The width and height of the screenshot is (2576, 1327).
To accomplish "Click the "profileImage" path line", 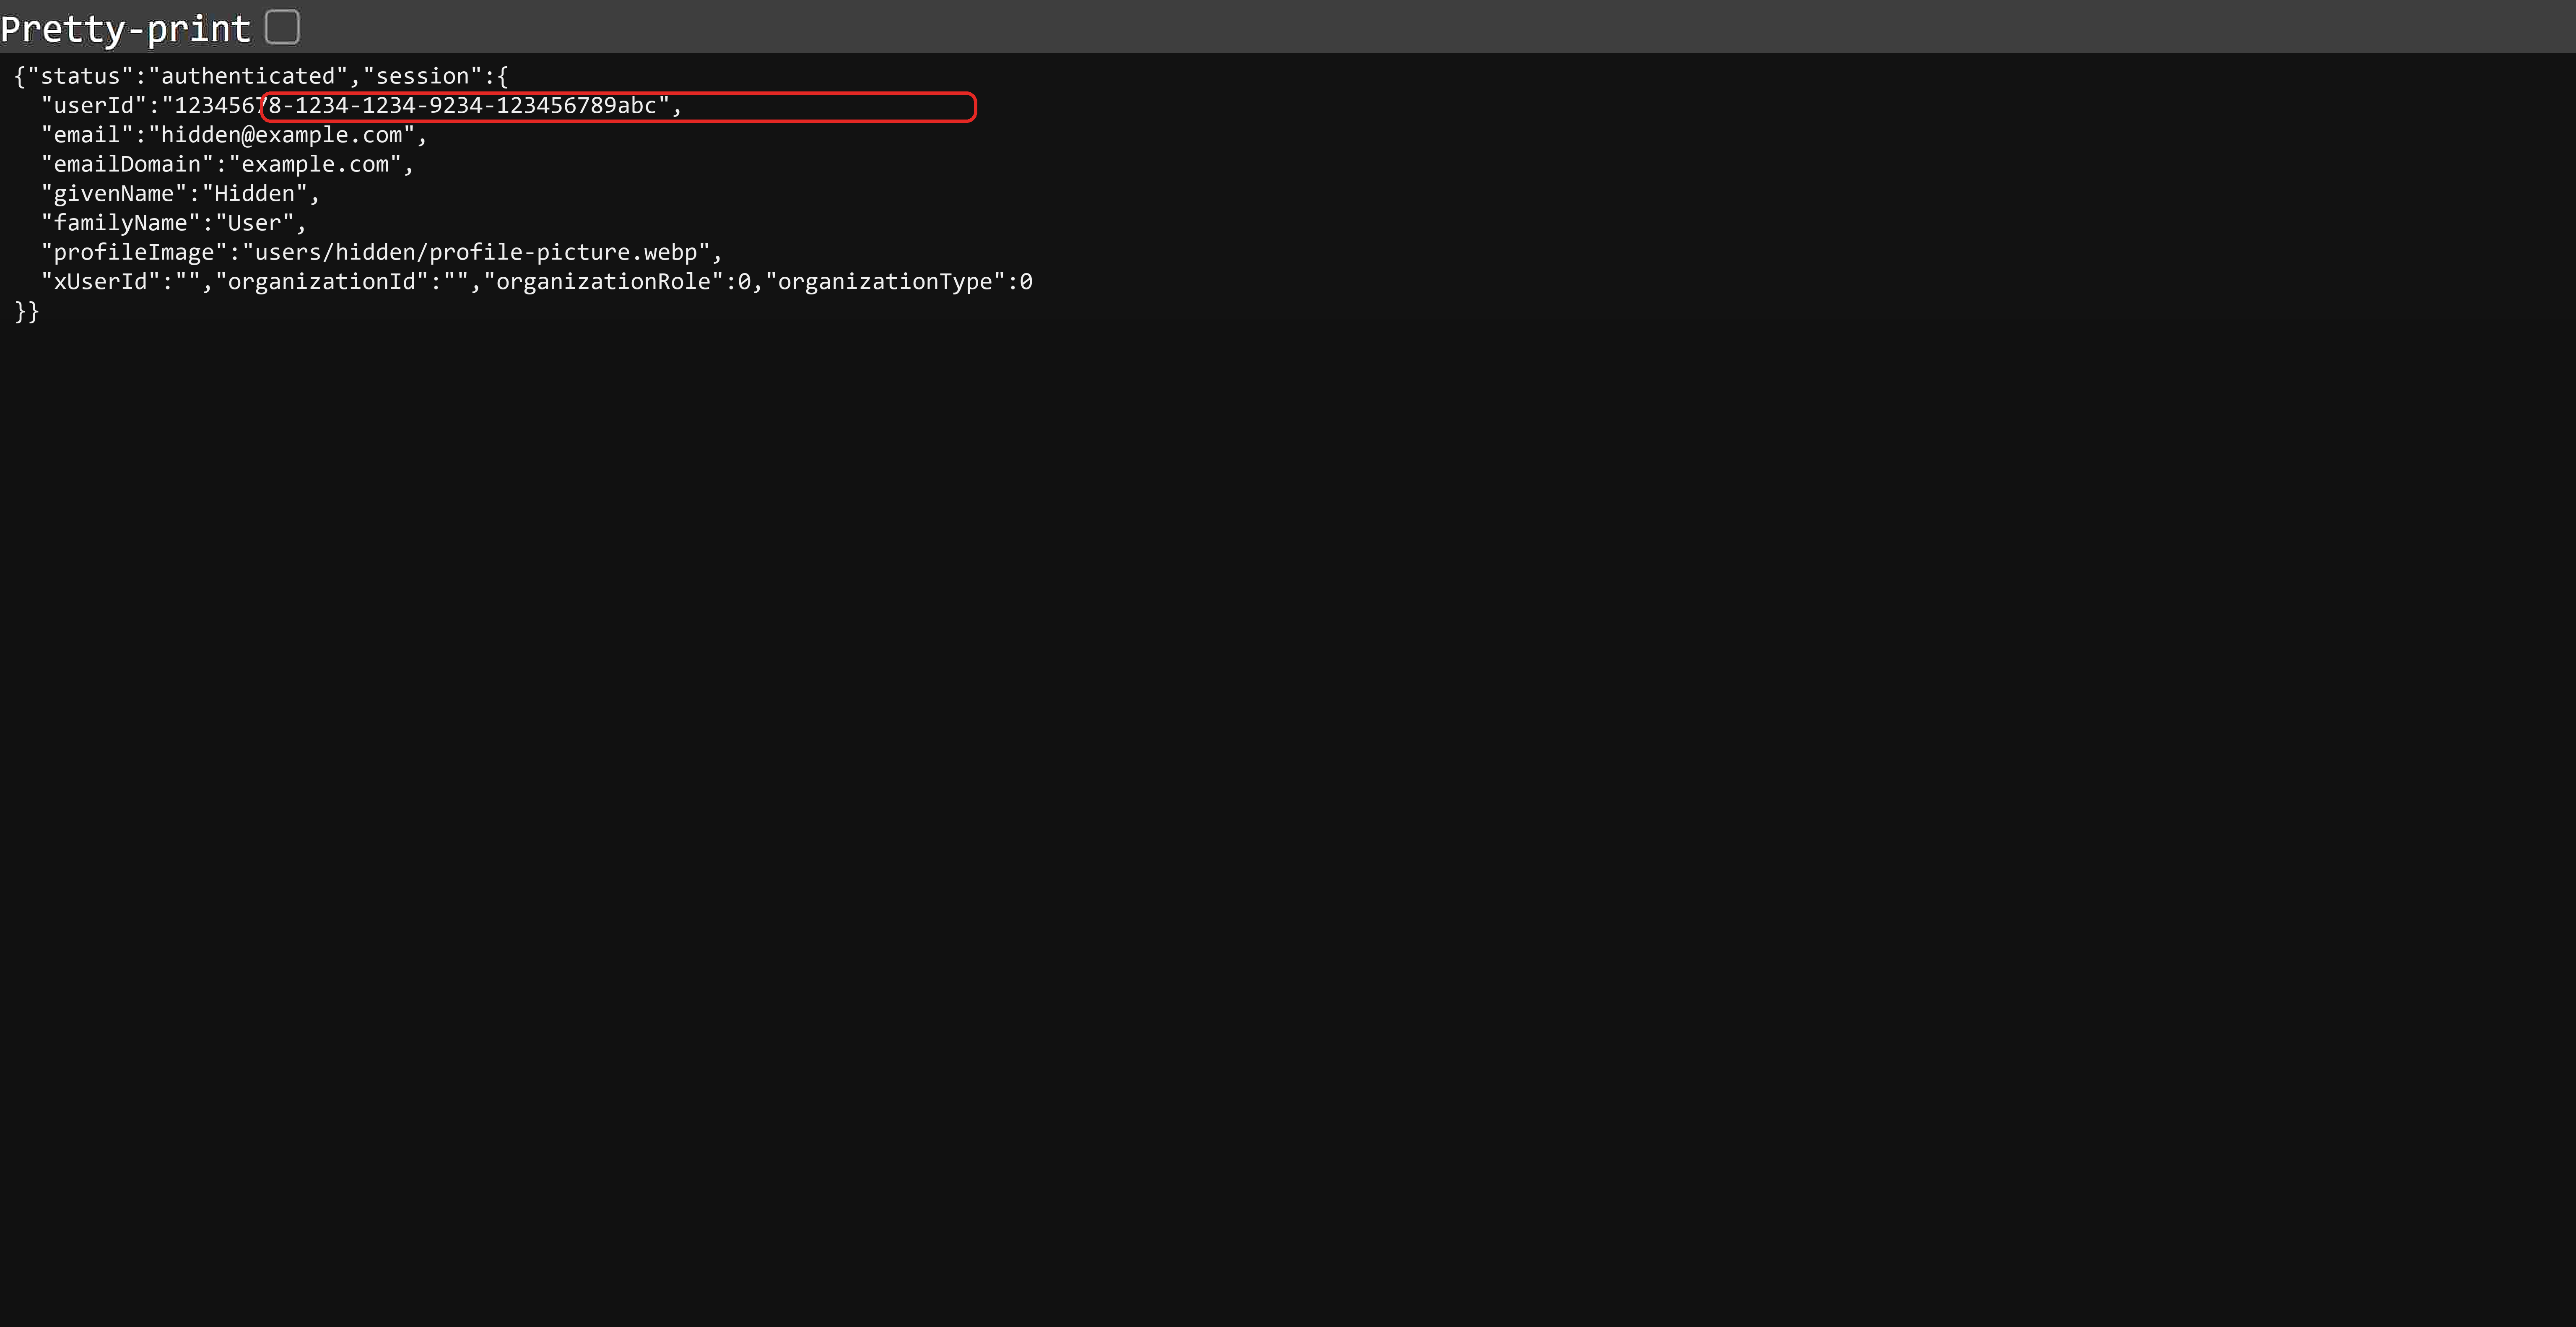I will coord(381,252).
